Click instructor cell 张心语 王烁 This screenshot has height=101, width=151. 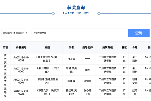pyautogui.click(x=88, y=92)
